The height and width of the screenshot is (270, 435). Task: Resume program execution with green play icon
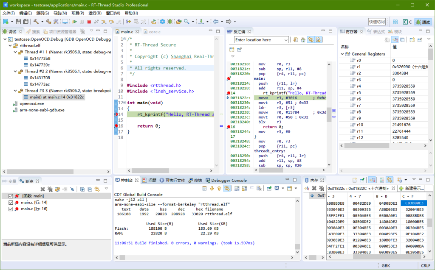[75, 22]
